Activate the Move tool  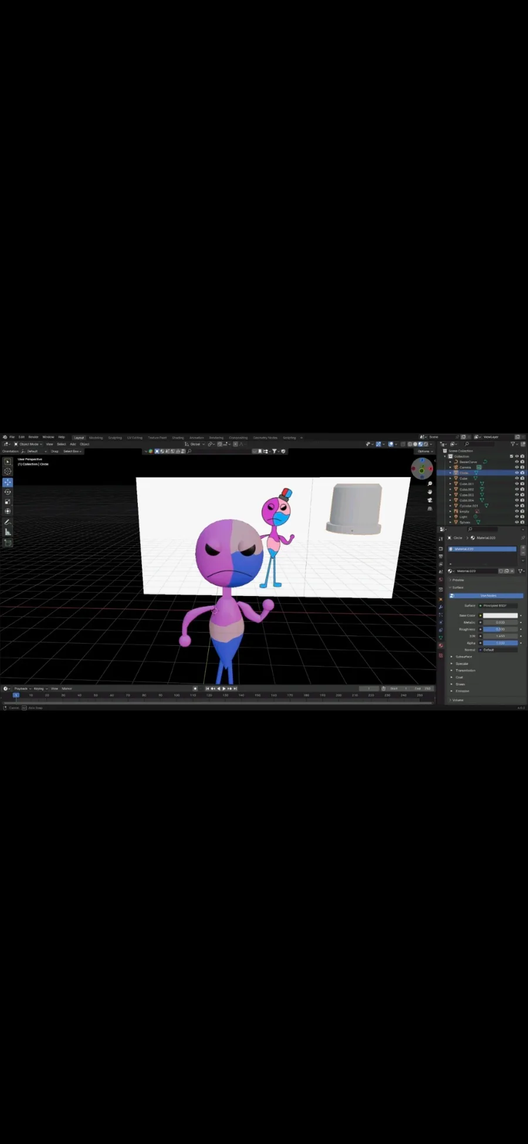pyautogui.click(x=8, y=482)
